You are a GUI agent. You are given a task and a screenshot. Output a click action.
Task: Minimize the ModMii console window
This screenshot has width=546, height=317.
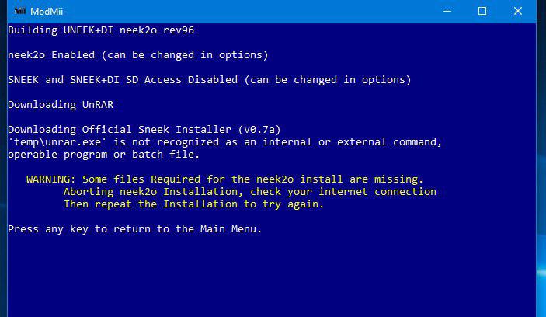pyautogui.click(x=447, y=11)
